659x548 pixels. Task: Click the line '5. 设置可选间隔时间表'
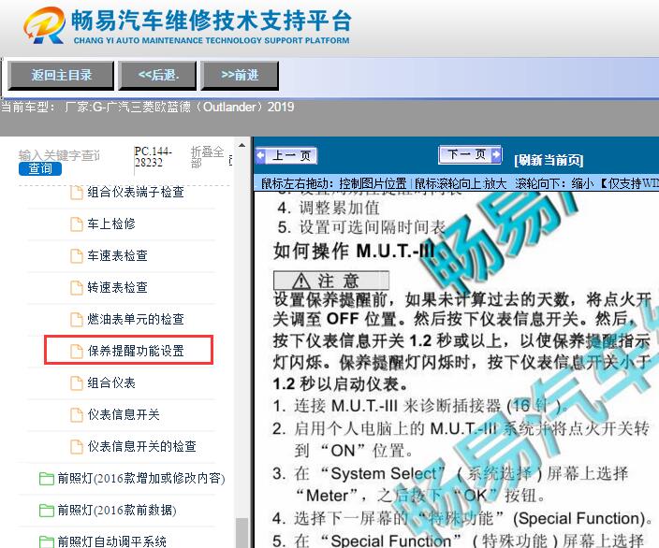(x=361, y=227)
